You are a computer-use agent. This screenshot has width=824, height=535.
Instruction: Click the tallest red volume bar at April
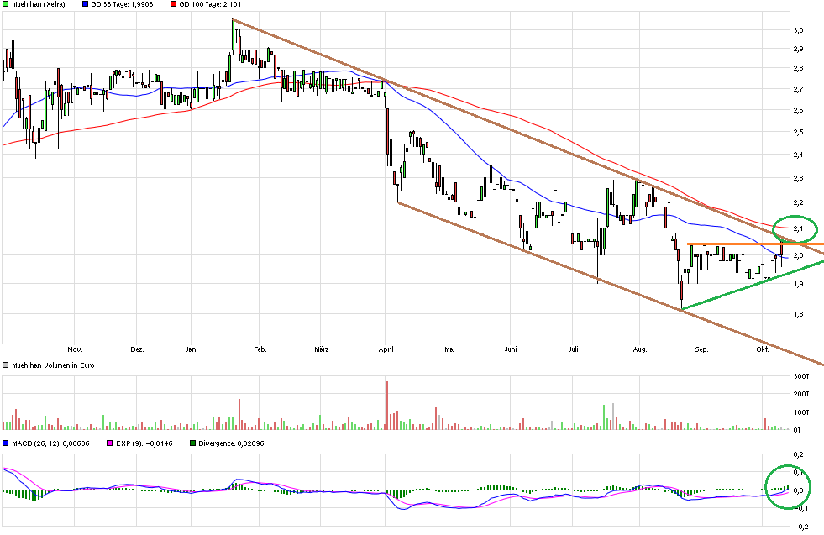(x=387, y=406)
